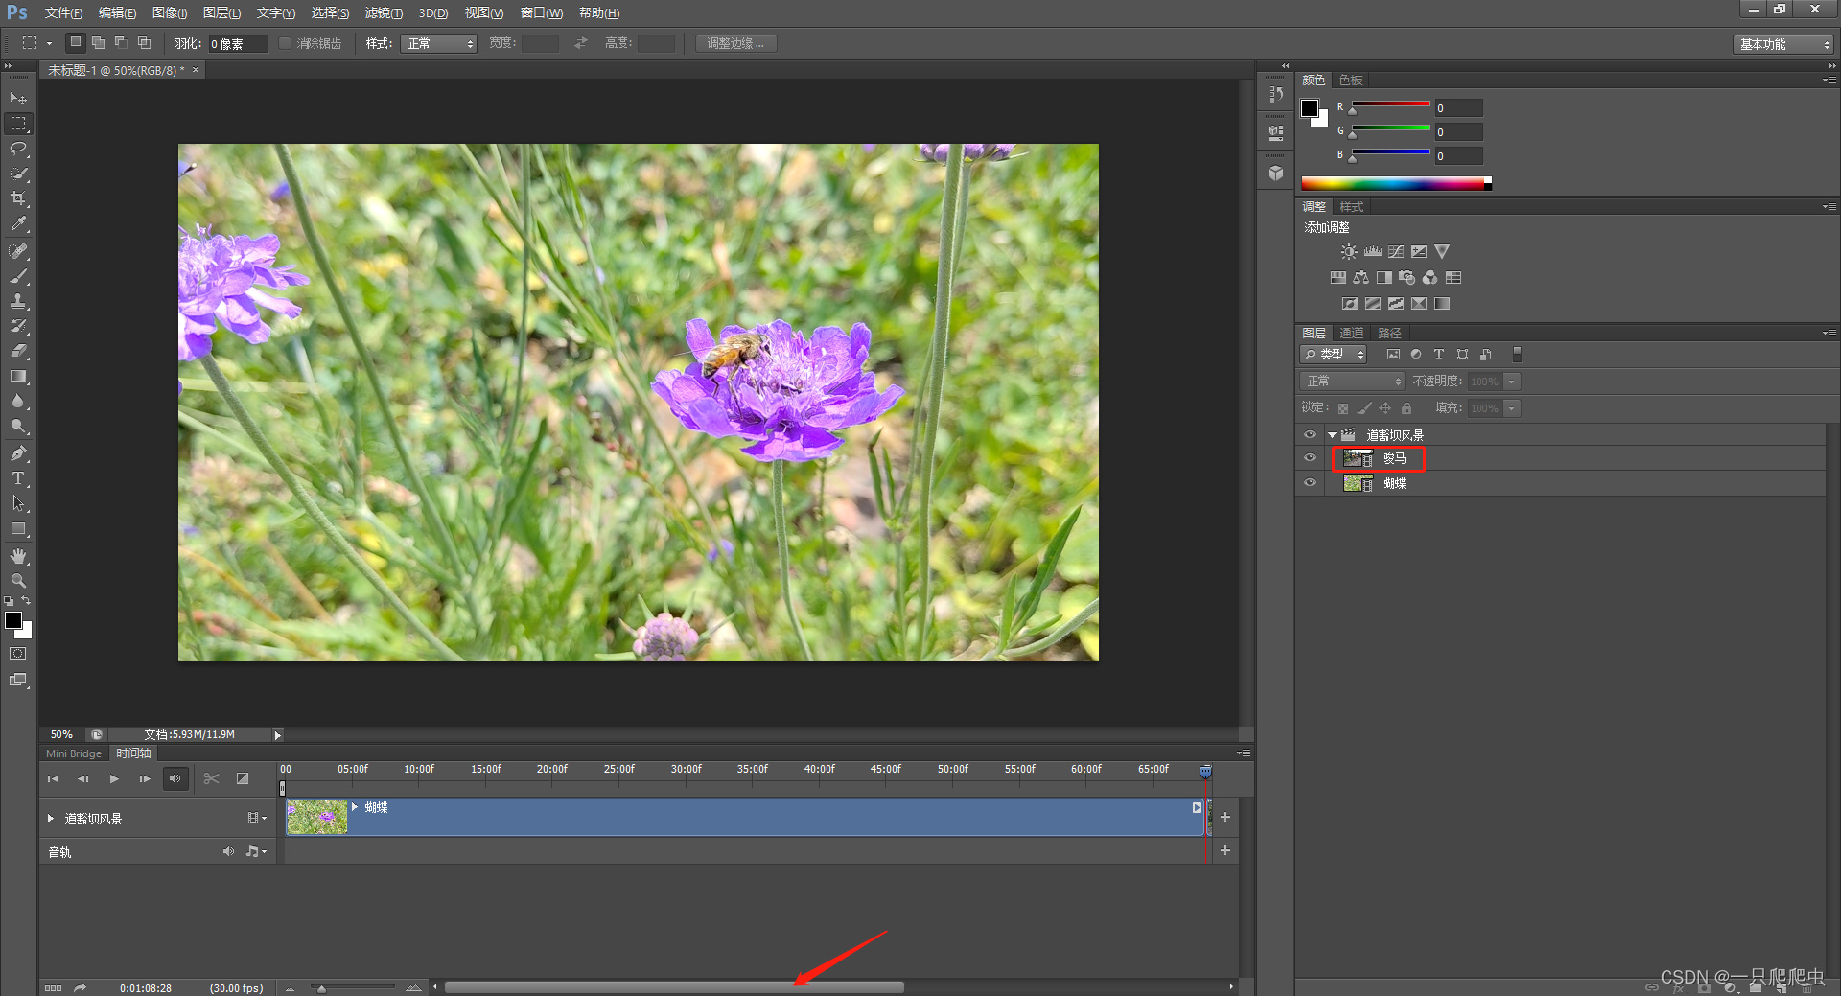
Task: Select the Dodge tool
Action: coord(18,426)
